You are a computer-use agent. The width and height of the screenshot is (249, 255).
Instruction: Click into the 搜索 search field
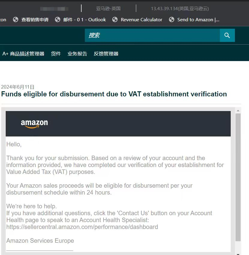pos(152,35)
